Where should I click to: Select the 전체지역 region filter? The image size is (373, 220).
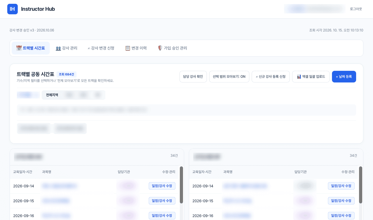(52, 95)
